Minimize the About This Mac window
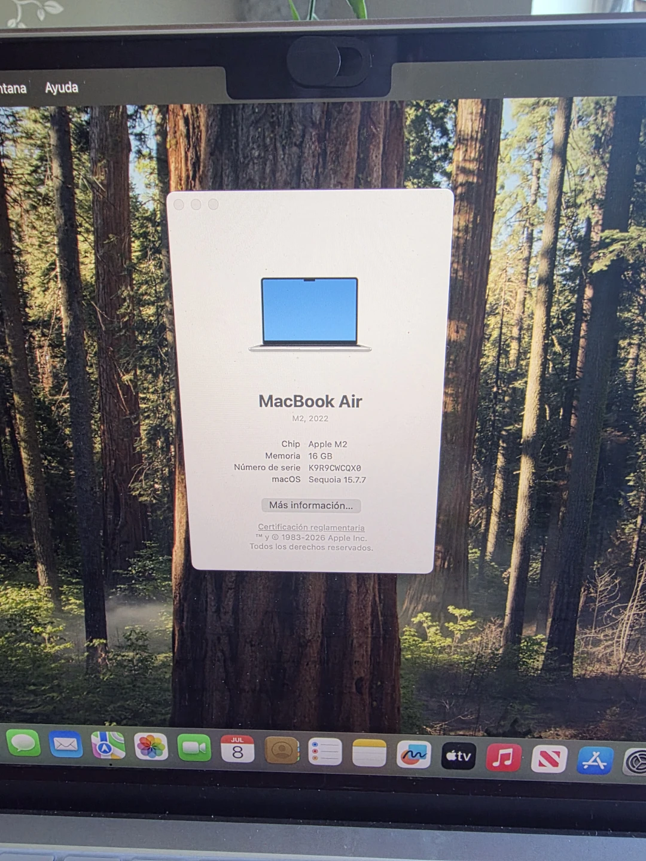646x861 pixels. coord(196,204)
